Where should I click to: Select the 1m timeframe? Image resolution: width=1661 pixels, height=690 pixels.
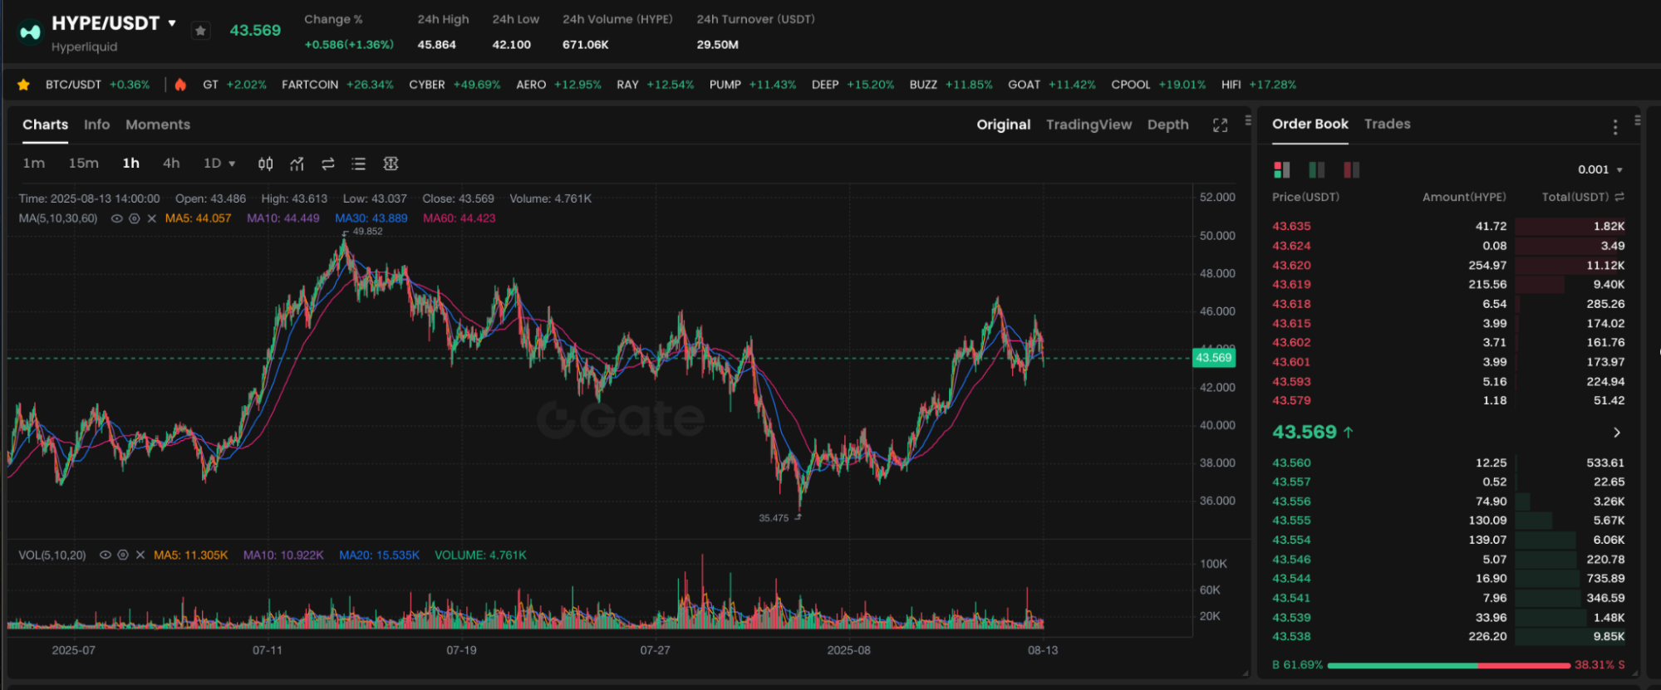(x=34, y=164)
